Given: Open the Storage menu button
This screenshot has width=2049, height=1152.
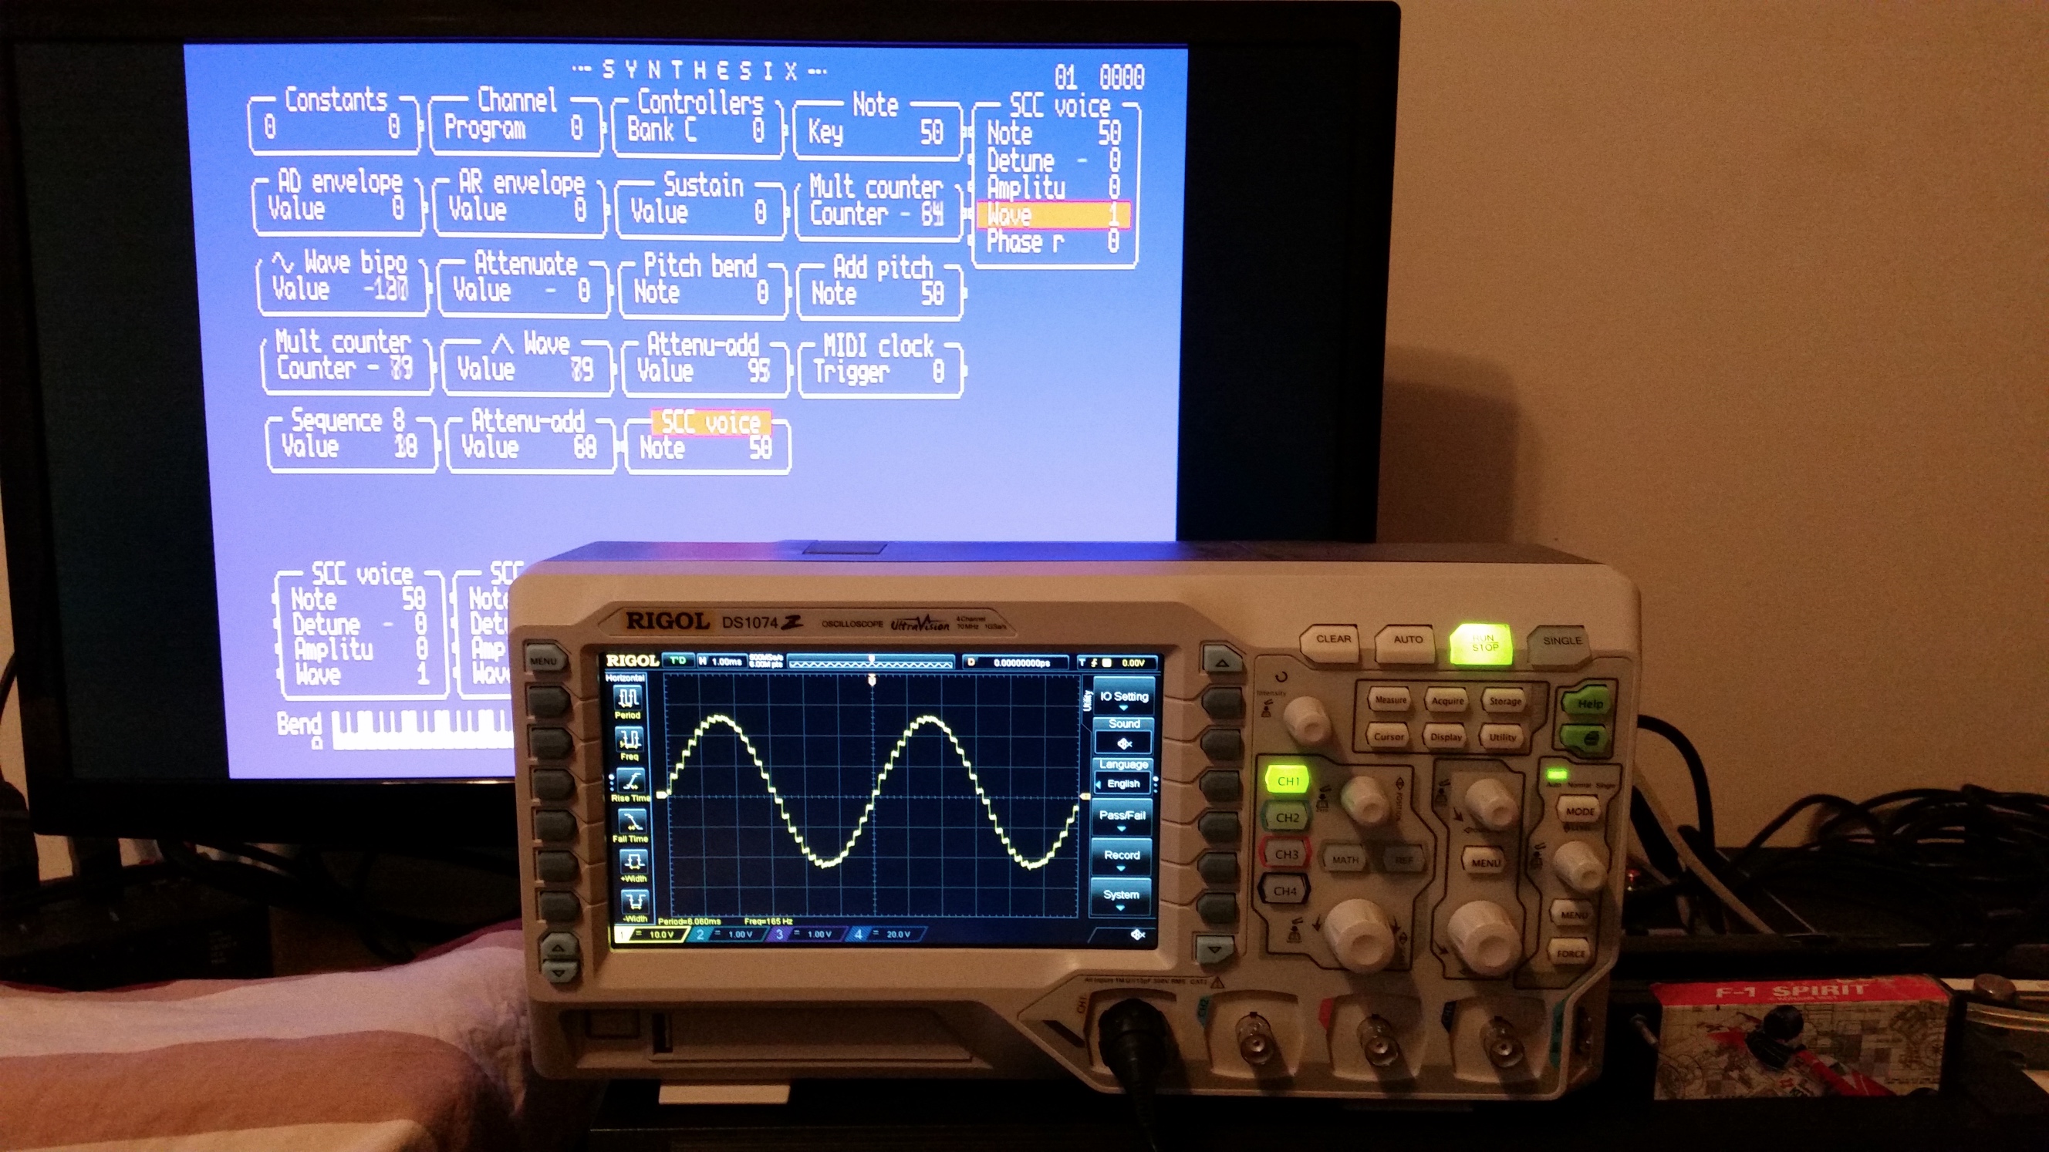Looking at the screenshot, I should pos(1504,701).
